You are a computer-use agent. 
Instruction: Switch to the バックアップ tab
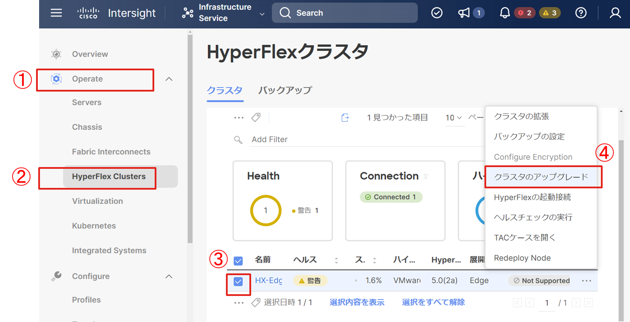pyautogui.click(x=285, y=90)
